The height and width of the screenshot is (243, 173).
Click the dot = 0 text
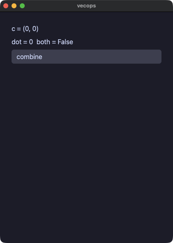tap(22, 42)
